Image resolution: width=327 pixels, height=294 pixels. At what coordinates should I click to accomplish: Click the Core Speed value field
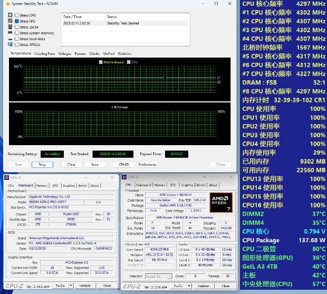click(159, 249)
